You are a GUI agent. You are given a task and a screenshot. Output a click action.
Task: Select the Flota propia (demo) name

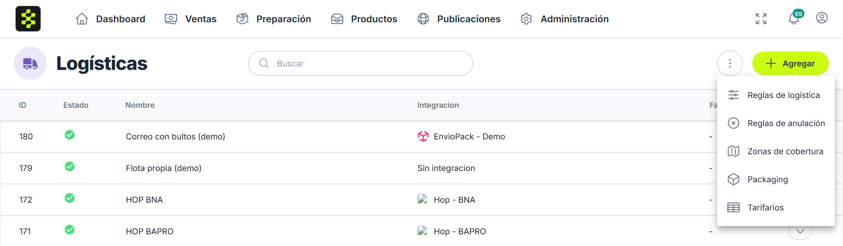tap(164, 168)
